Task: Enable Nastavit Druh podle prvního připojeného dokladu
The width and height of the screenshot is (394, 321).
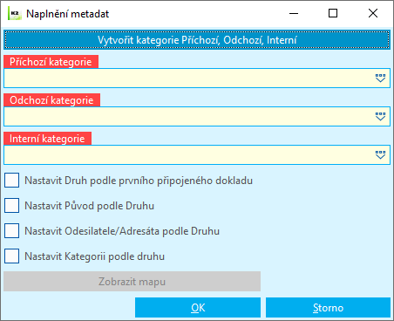Action: (x=11, y=181)
